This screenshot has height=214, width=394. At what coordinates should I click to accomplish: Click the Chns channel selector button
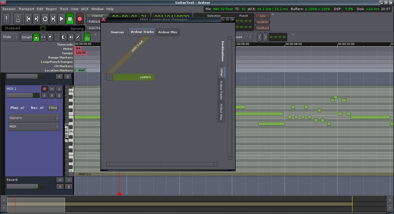point(53,108)
